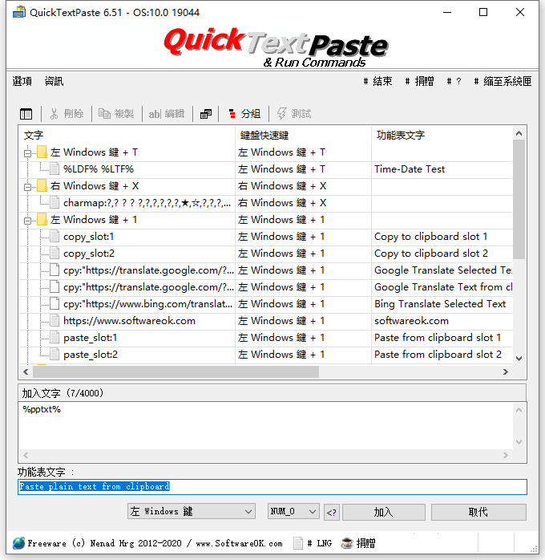Click the page icon beside the Bing translate entry

[x=54, y=304]
